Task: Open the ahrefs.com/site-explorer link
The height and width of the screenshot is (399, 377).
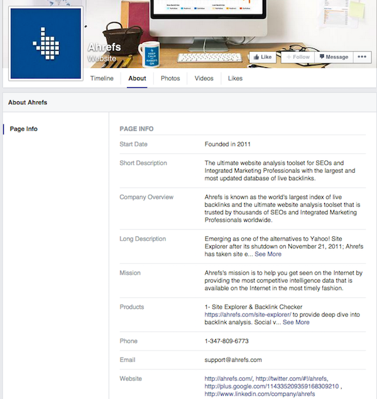Action: 248,315
